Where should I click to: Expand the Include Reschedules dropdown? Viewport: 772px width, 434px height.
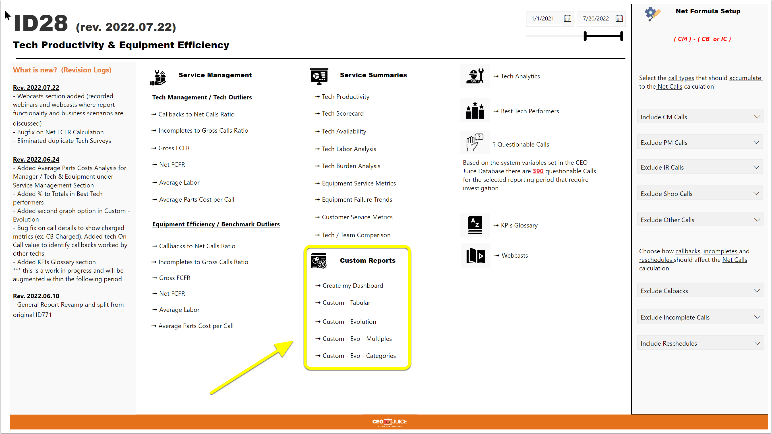click(x=700, y=343)
